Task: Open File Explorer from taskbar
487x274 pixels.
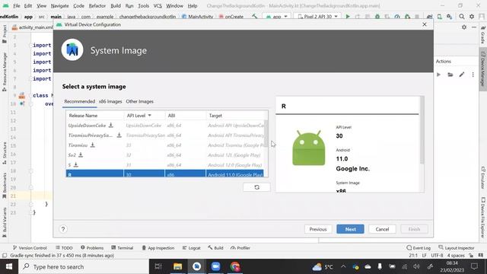Action: tap(177, 266)
